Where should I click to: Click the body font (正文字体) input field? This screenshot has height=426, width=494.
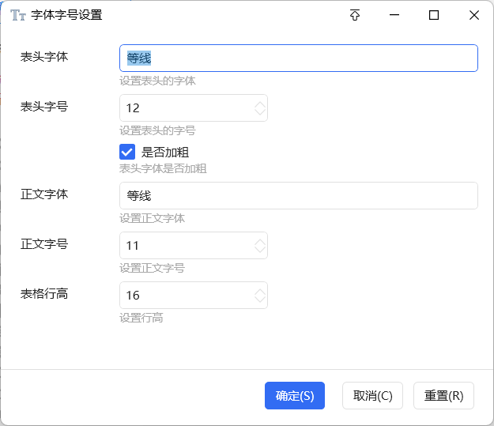tap(298, 196)
